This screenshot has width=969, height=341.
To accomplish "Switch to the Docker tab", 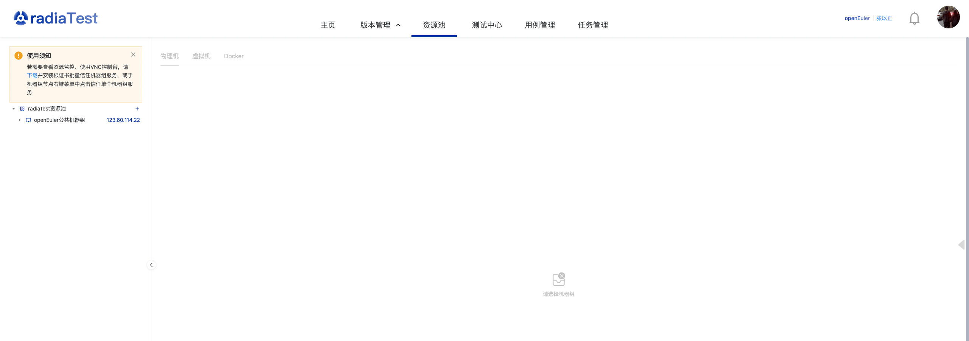I will pyautogui.click(x=234, y=56).
